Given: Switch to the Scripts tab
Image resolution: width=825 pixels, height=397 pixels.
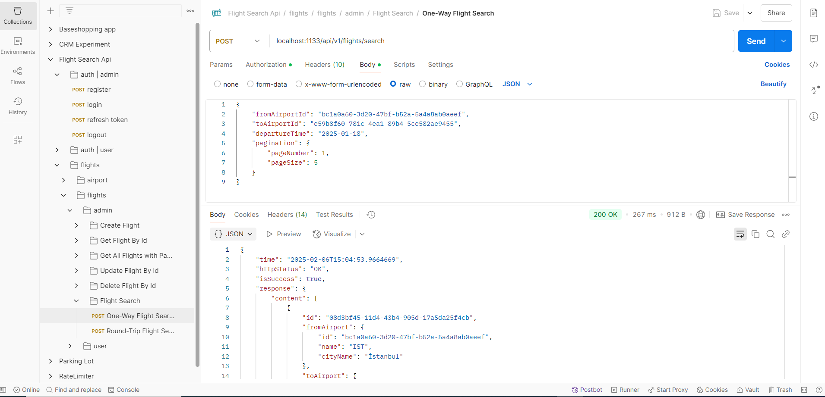Looking at the screenshot, I should pyautogui.click(x=404, y=65).
